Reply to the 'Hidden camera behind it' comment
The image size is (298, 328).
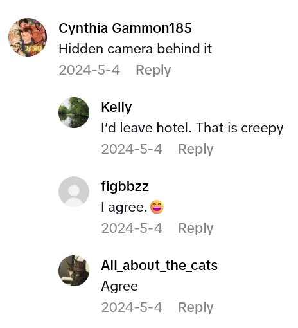click(x=153, y=70)
